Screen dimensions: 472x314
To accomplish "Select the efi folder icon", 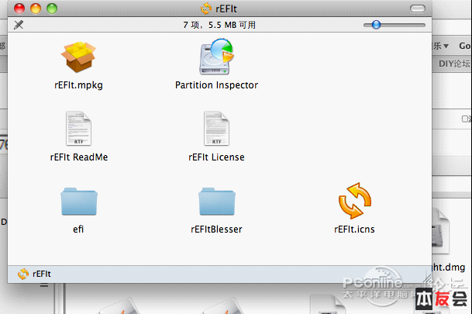I will 79,202.
